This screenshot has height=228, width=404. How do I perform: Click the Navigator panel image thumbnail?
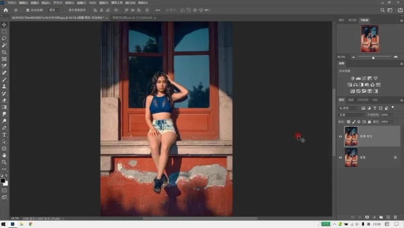coord(370,39)
